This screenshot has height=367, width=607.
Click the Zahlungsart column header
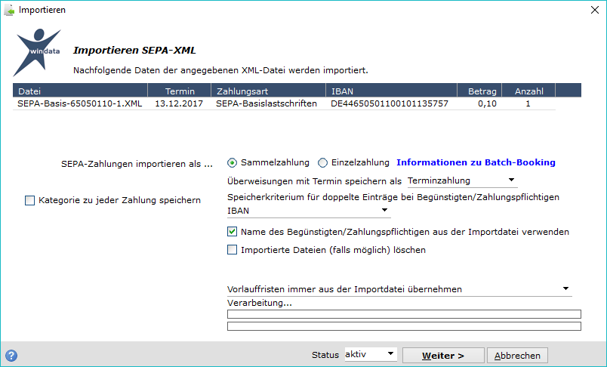[268, 91]
